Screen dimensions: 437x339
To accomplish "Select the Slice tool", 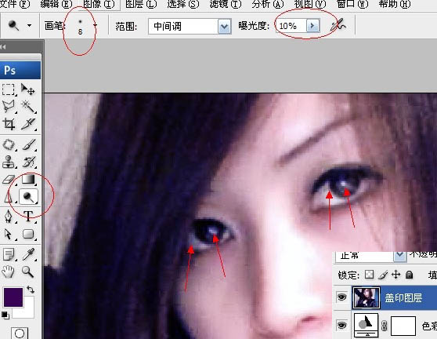I will coord(28,124).
